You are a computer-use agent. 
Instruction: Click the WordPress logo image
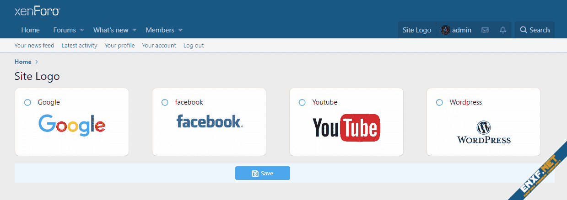(x=484, y=132)
